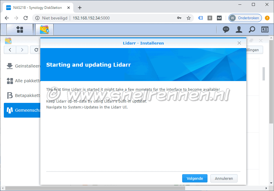Click the address bar URL 192.168.192.34:5000
This screenshot has height=191, width=274.
point(91,18)
